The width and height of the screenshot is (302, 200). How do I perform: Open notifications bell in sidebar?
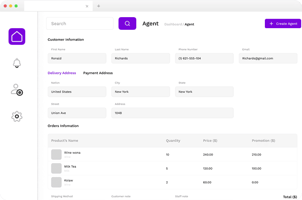tap(17, 63)
